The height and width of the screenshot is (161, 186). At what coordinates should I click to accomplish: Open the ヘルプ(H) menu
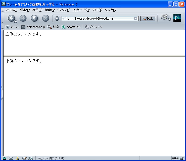pyautogui.click(x=110, y=10)
